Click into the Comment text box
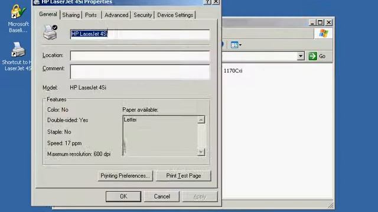378x212 pixels. click(x=140, y=72)
